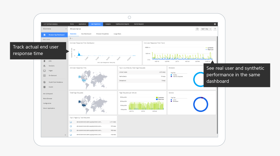This screenshot has width=280, height=156.
Task: Click the refresh icon beside time range
Action: 197,29
